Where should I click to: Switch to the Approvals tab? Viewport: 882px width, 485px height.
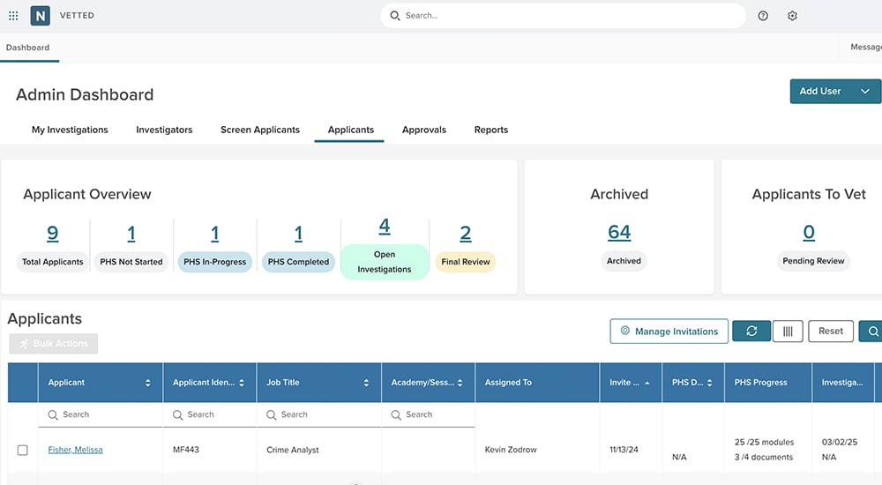[424, 130]
